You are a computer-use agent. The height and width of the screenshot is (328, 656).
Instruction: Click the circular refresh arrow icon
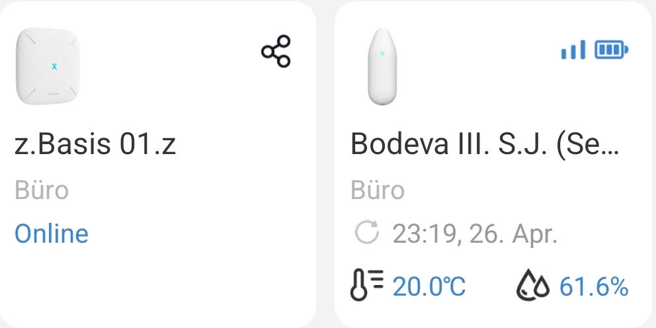(366, 233)
